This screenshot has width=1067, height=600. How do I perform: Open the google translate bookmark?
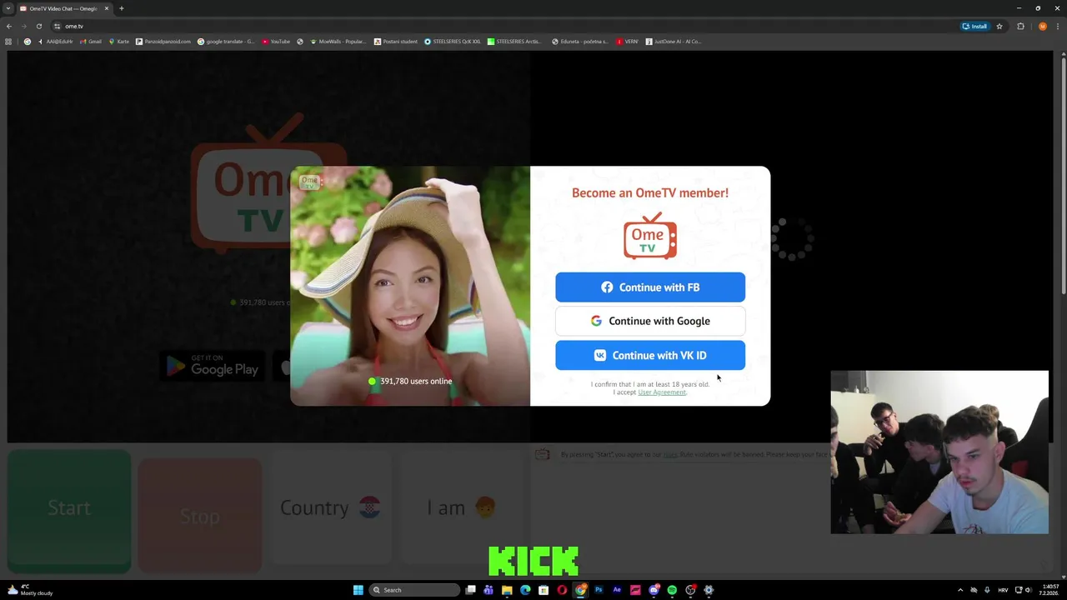coord(226,42)
